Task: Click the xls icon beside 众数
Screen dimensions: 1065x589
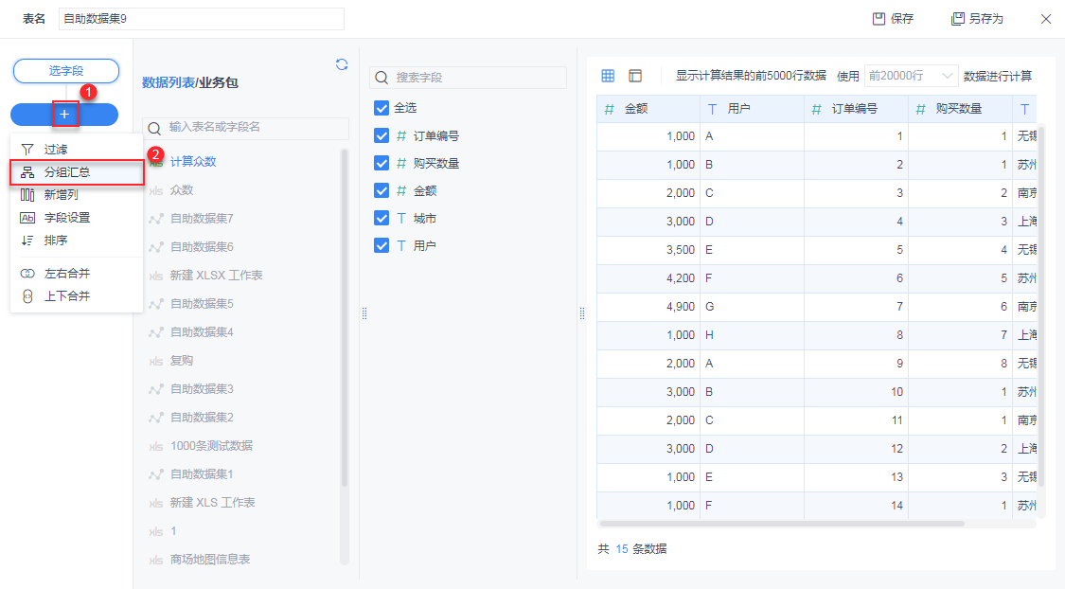Action: (156, 190)
